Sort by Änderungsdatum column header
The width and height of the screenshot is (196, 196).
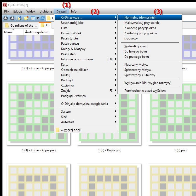(39, 32)
